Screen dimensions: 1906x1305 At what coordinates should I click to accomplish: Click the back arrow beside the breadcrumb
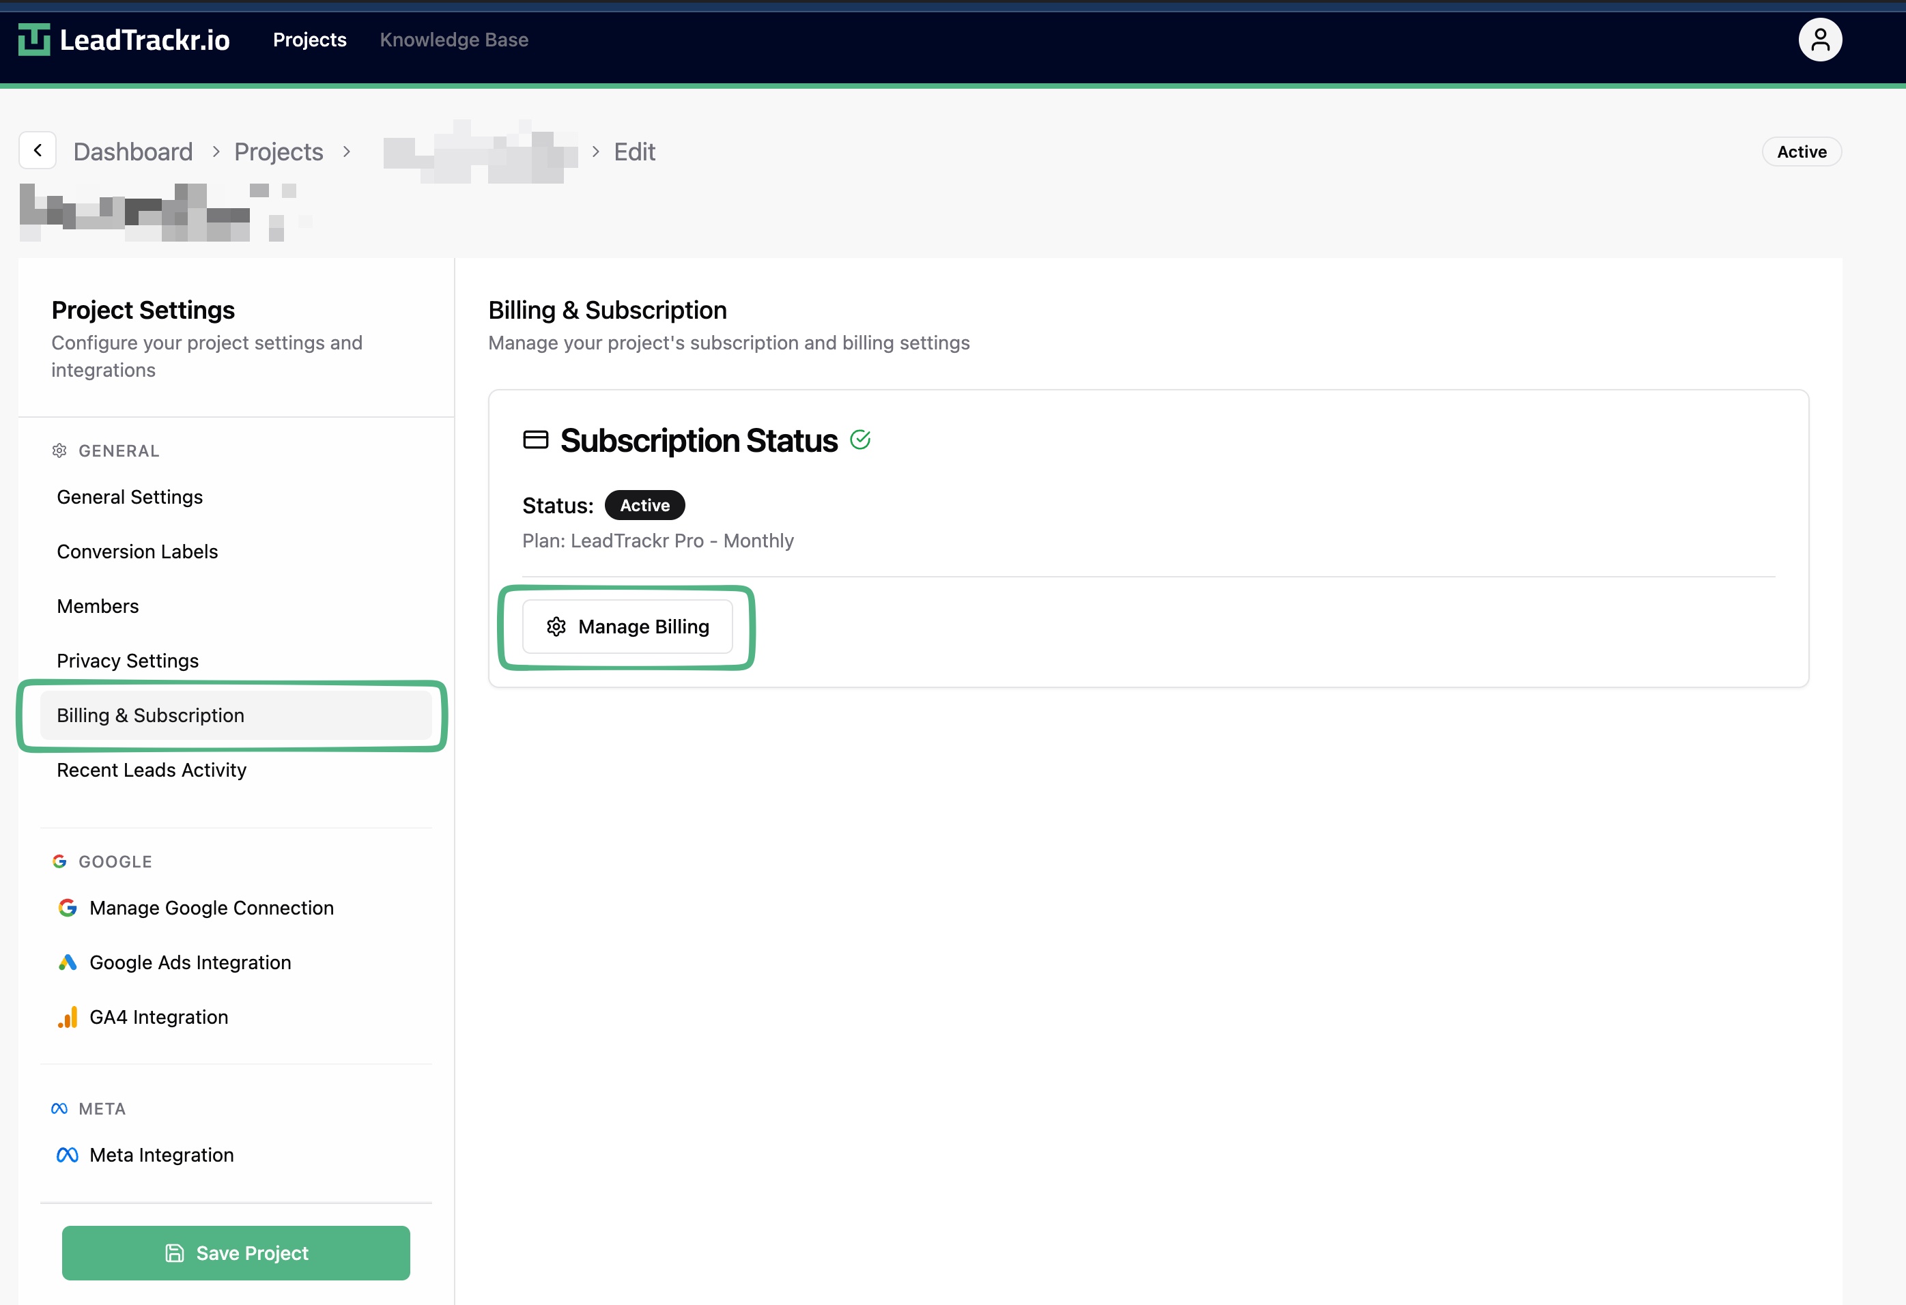(37, 150)
